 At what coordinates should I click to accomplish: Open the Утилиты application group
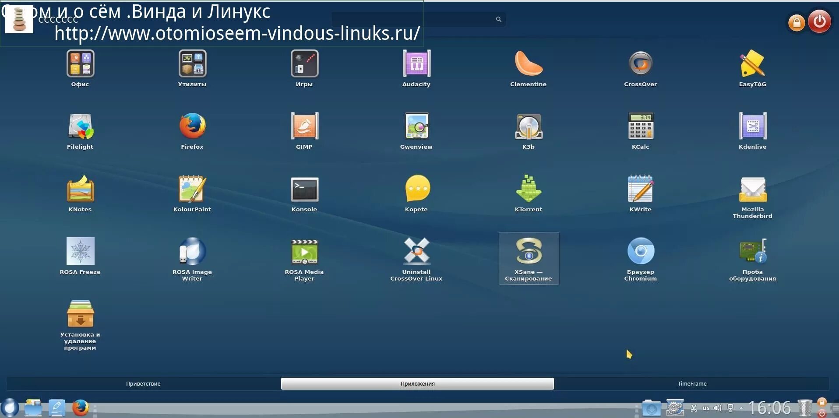[192, 69]
